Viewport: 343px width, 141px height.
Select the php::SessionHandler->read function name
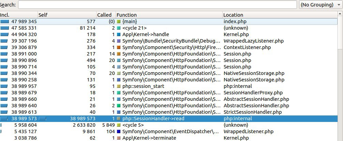point(153,119)
